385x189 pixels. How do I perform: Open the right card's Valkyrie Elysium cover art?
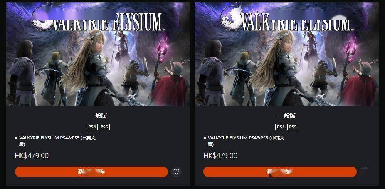[x=287, y=54]
